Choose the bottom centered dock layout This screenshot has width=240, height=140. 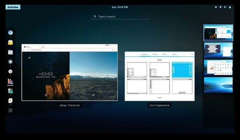[x=182, y=86]
